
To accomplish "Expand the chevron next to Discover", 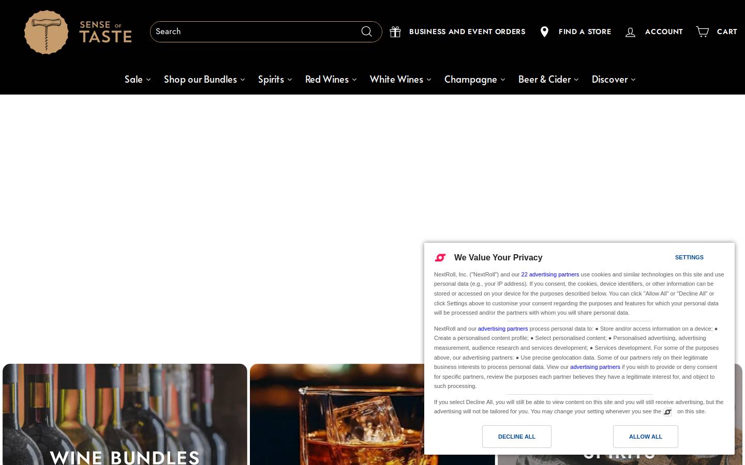I will 633,80.
